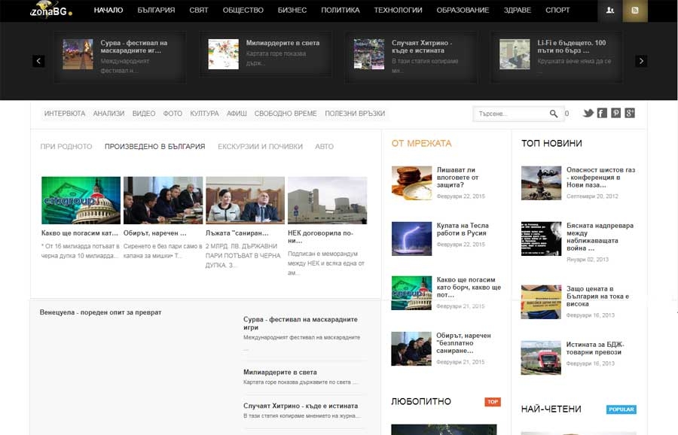Open the ПОЛИТИКА section
The image size is (678, 435).
point(341,10)
